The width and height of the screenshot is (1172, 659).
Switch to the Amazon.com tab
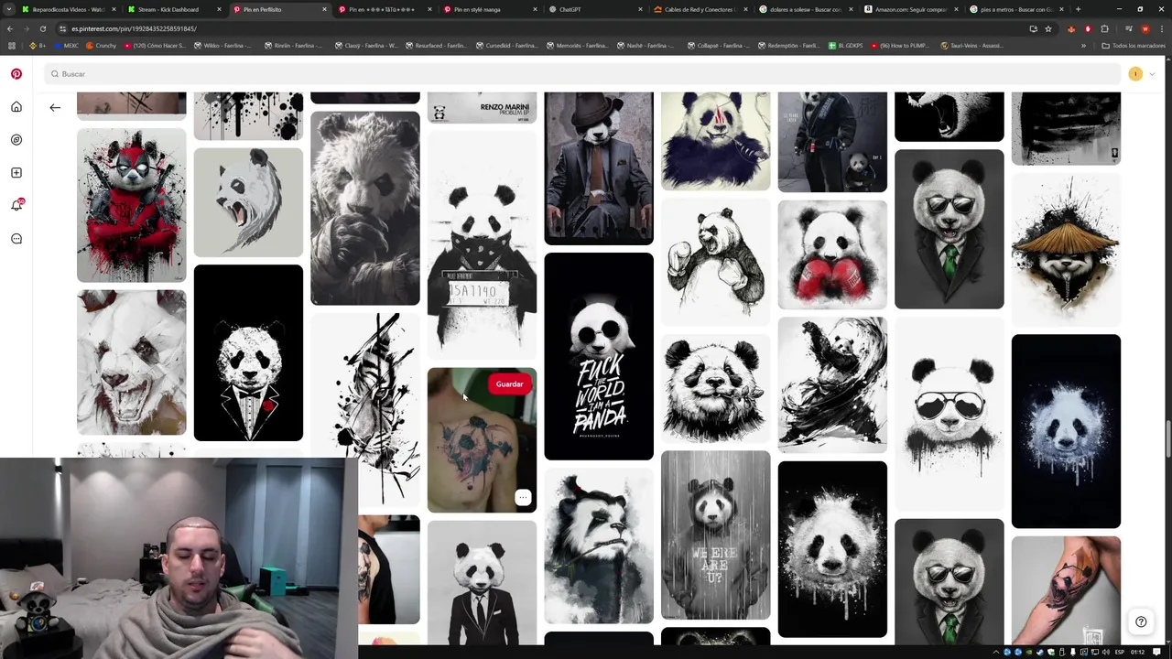[911, 9]
